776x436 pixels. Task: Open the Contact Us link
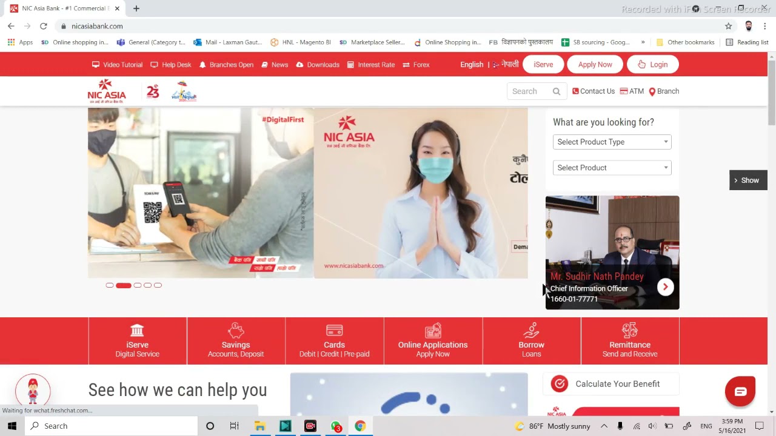pos(594,91)
